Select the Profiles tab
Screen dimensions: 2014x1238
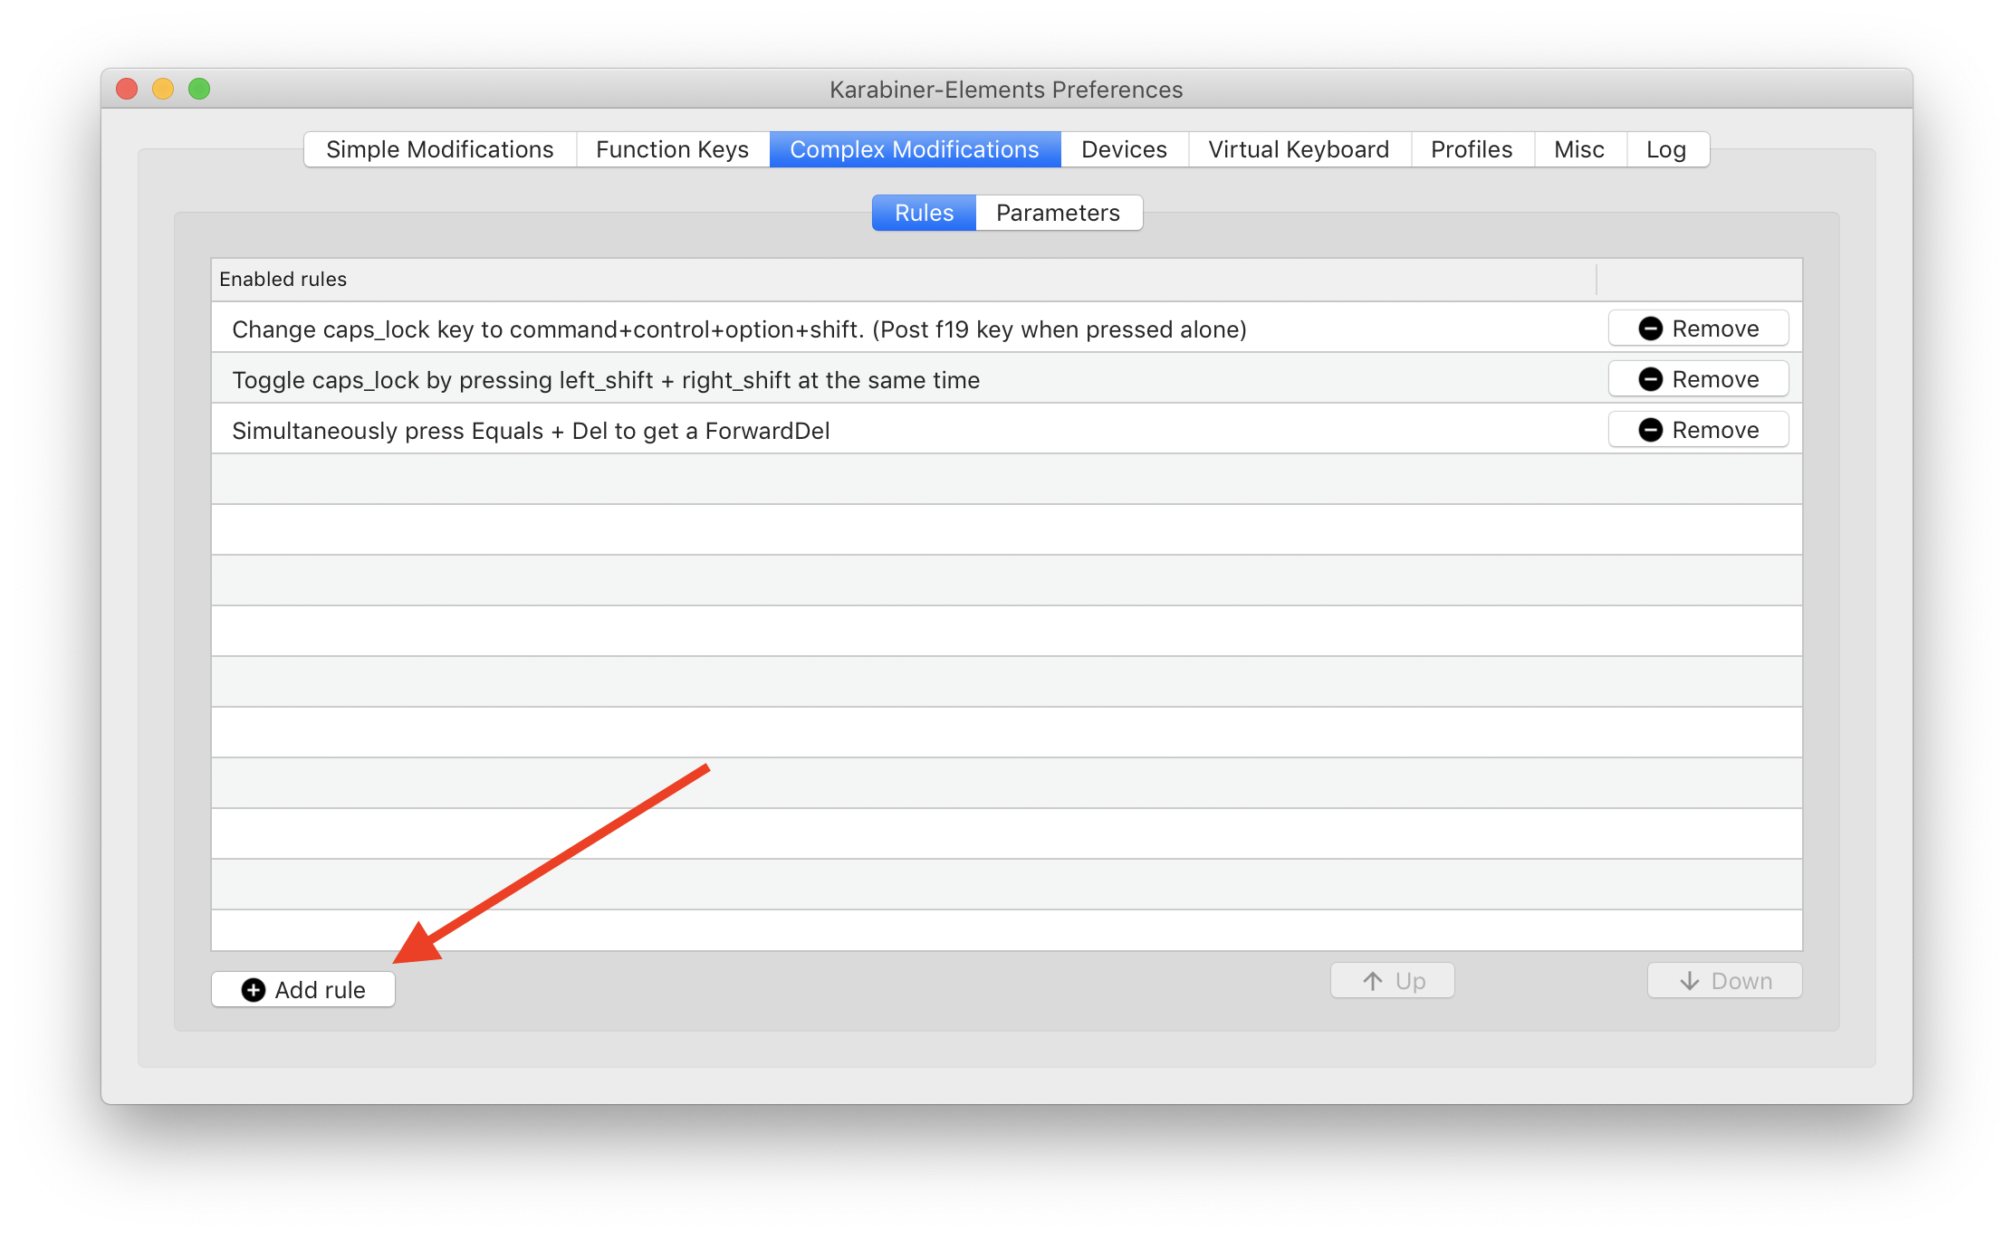1471,149
